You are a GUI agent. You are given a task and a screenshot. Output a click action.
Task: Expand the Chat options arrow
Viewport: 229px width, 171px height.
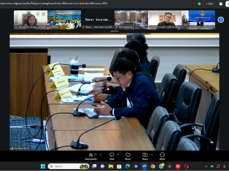(x=118, y=155)
